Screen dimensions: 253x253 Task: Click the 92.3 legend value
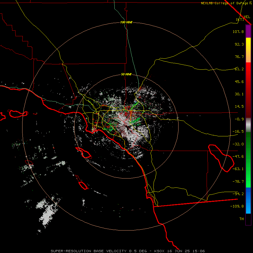pyautogui.click(x=239, y=44)
